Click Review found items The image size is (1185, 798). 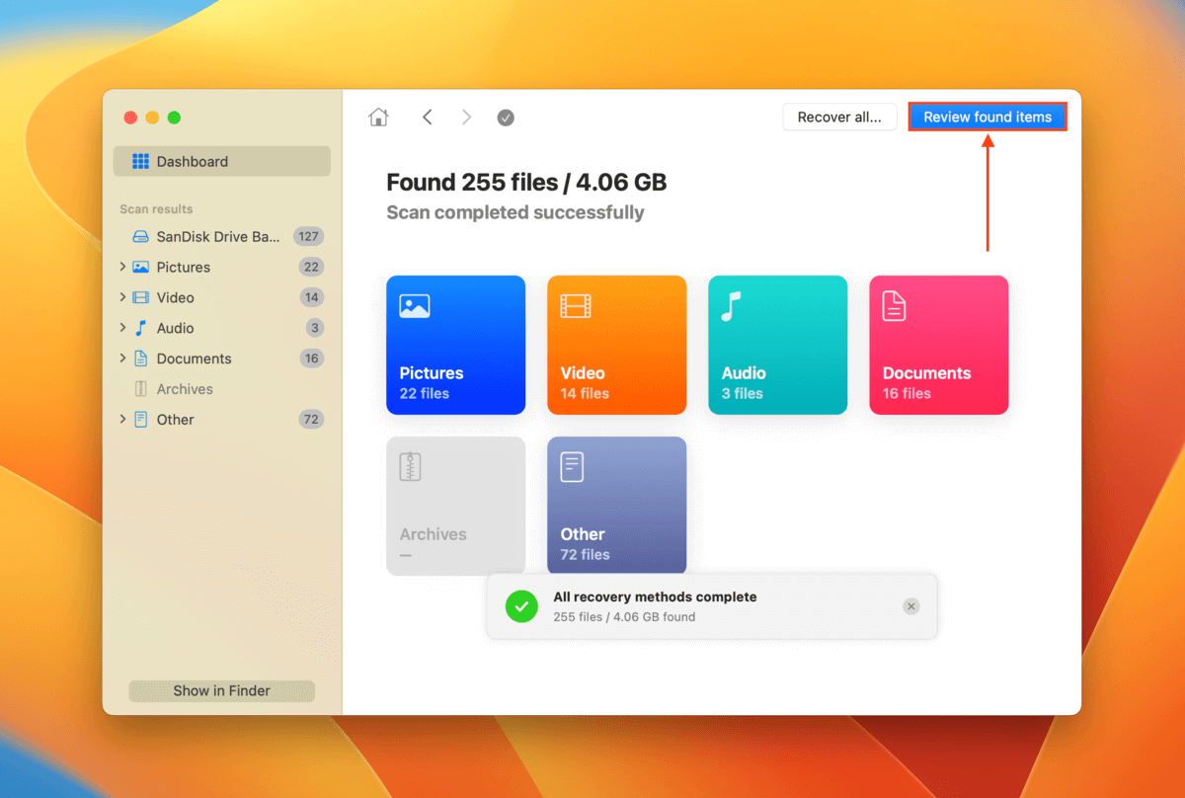click(987, 117)
